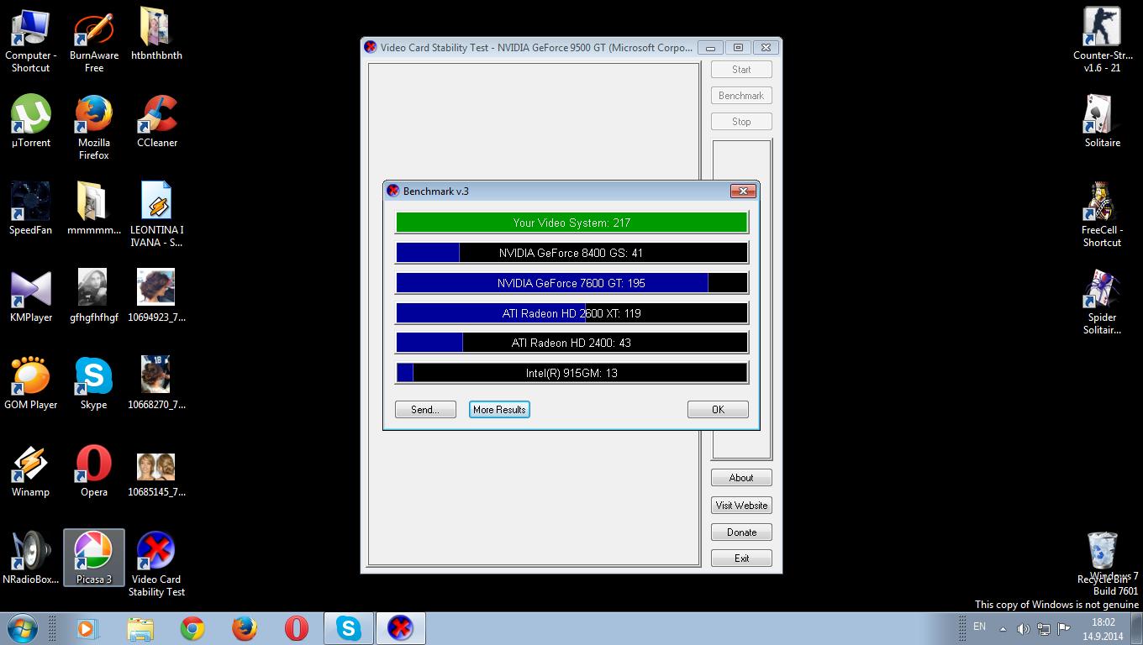Click the Send... button in the Benchmark dialog

(x=425, y=410)
